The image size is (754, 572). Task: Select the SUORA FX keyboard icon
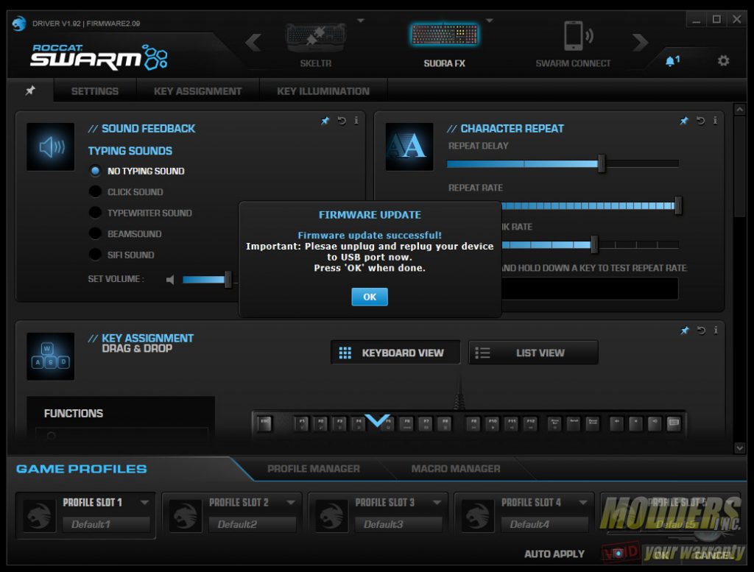pyautogui.click(x=444, y=35)
